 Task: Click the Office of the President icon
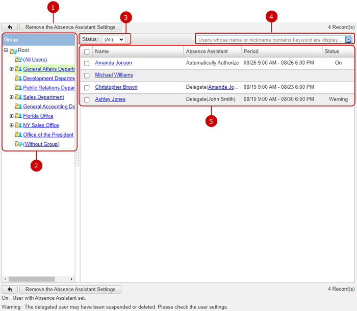click(18, 135)
